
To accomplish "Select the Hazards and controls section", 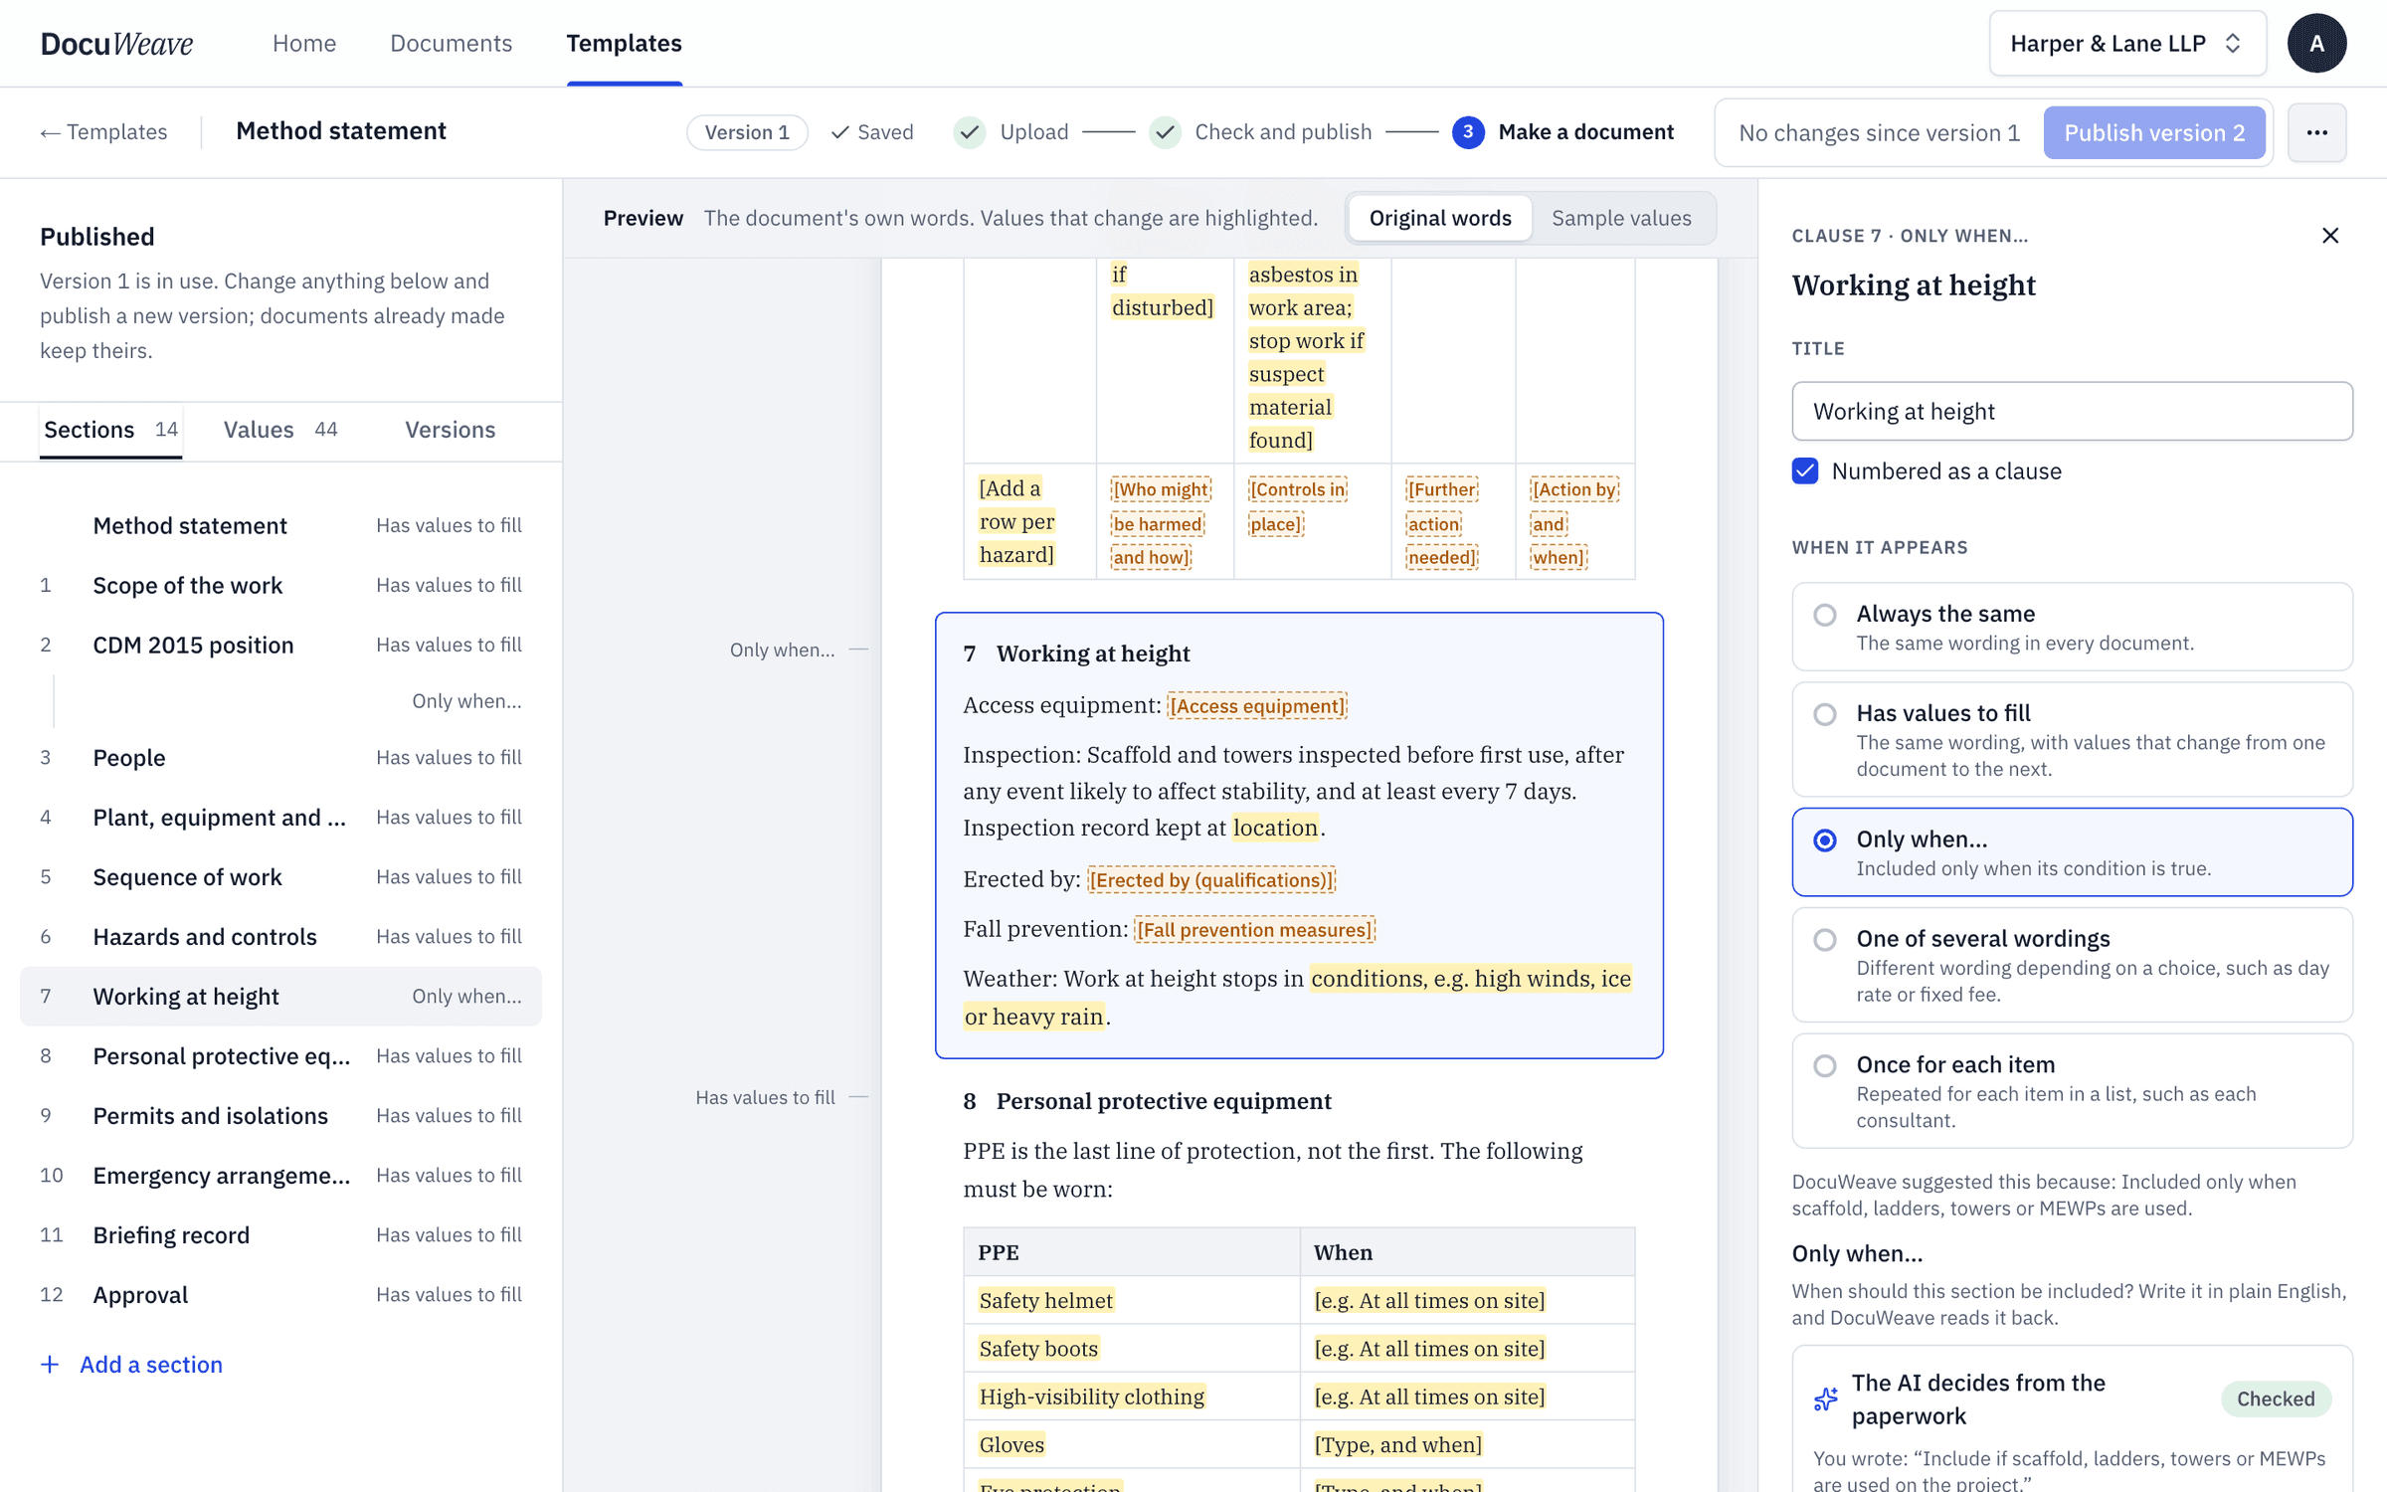I will point(280,936).
